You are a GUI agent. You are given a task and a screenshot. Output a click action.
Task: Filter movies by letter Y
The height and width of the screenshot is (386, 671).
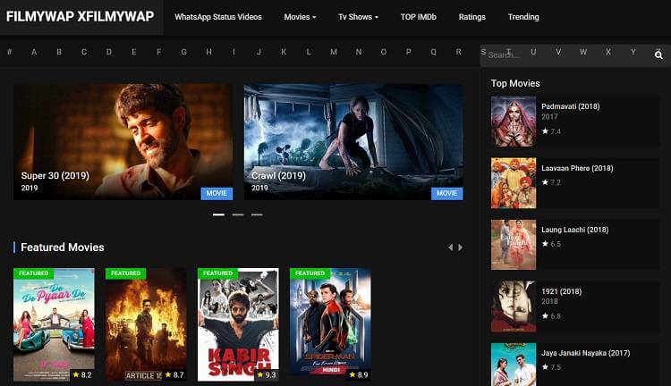coord(633,52)
